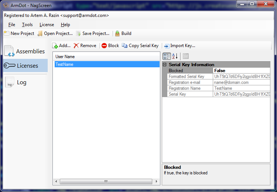Click the Block button label

114,46
